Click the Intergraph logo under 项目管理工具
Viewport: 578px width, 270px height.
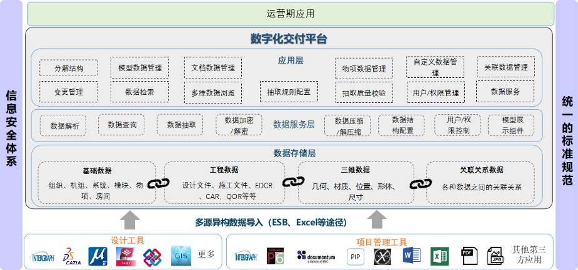click(245, 256)
